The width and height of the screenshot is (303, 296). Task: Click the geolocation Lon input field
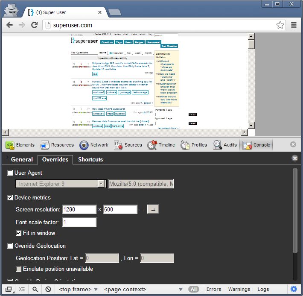point(157,258)
